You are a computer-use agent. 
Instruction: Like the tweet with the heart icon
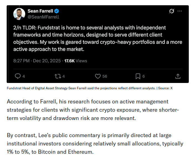[x=98, y=76]
